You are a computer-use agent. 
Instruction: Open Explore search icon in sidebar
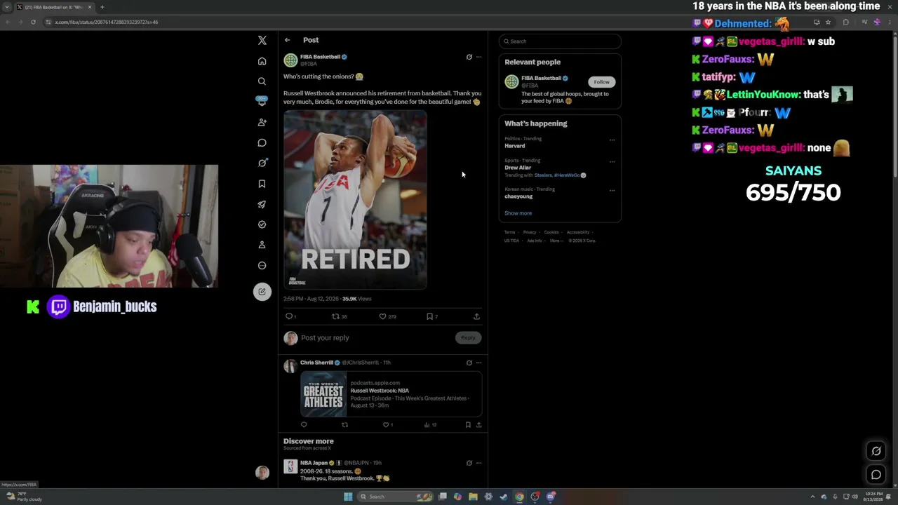click(262, 81)
